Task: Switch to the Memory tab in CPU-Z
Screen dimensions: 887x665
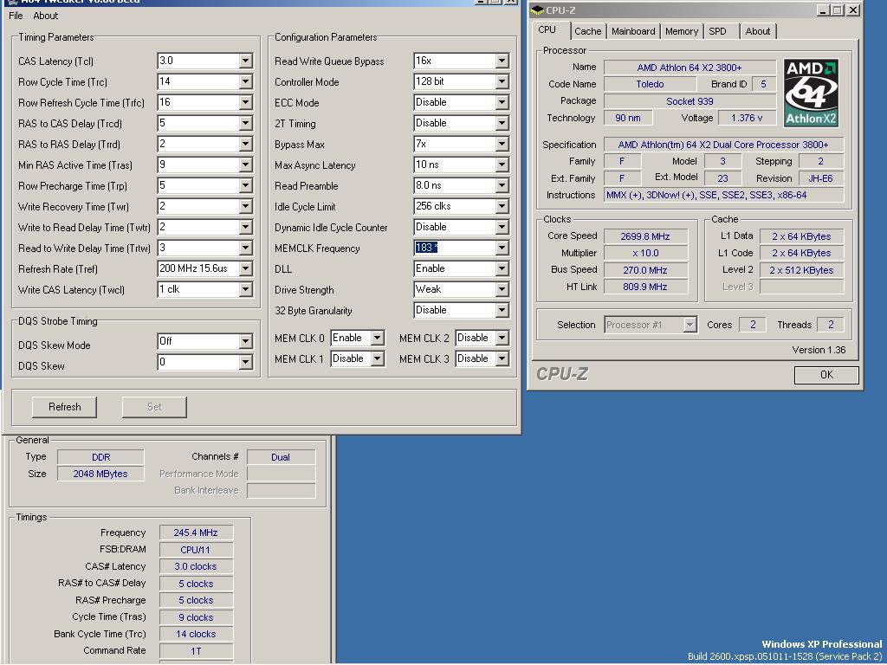Action: coord(681,32)
